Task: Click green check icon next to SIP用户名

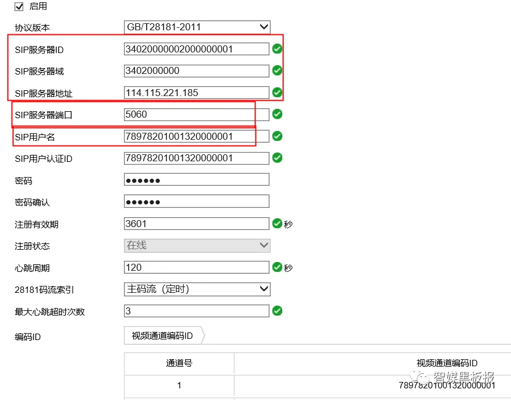Action: tap(278, 136)
